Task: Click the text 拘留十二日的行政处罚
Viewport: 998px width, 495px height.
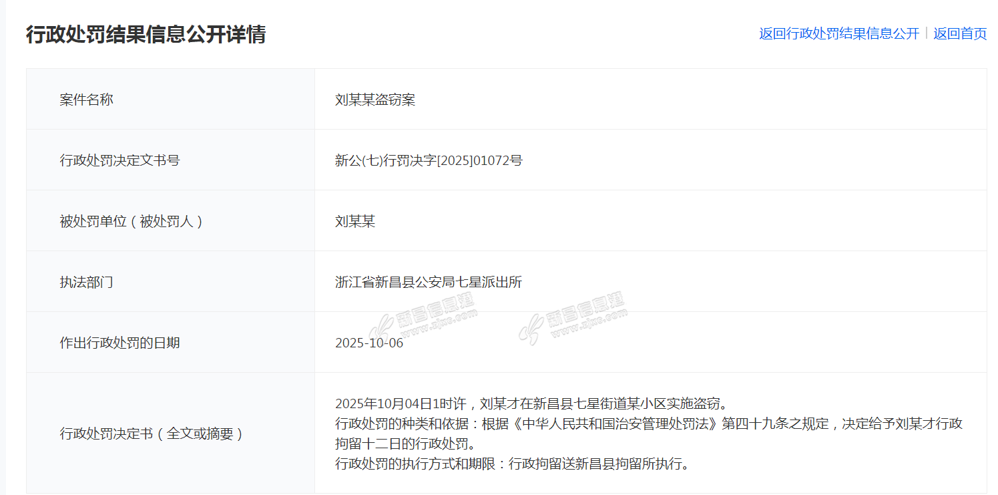Action: pos(405,444)
